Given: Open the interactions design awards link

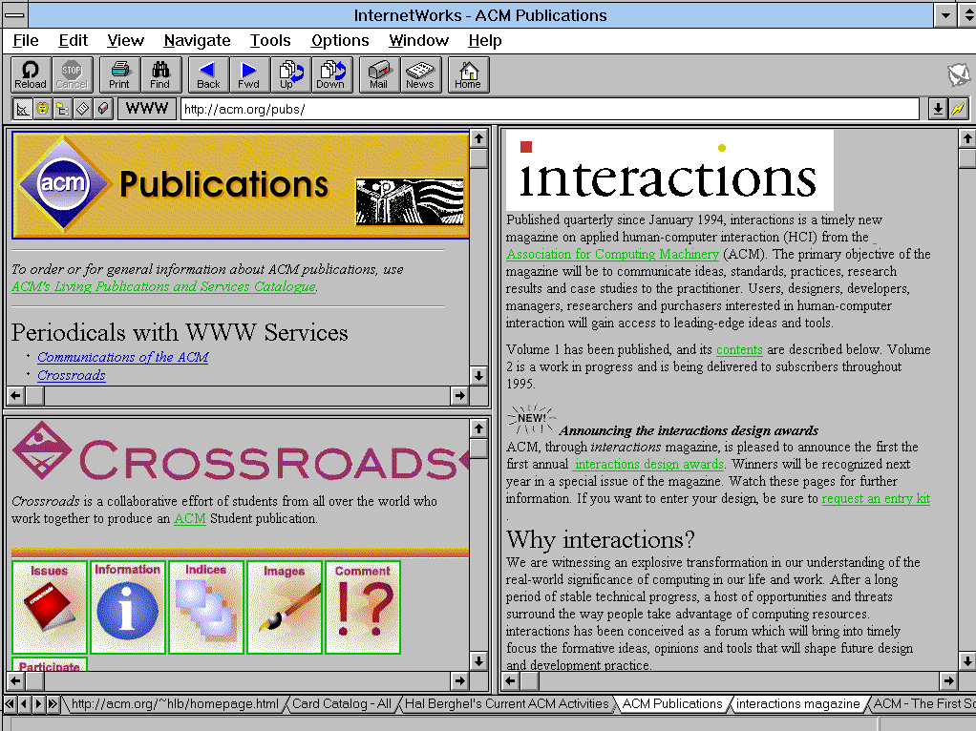Looking at the screenshot, I should click(649, 464).
